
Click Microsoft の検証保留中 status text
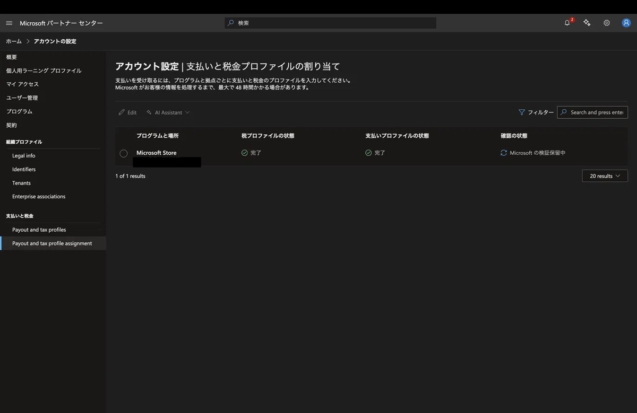click(x=538, y=153)
